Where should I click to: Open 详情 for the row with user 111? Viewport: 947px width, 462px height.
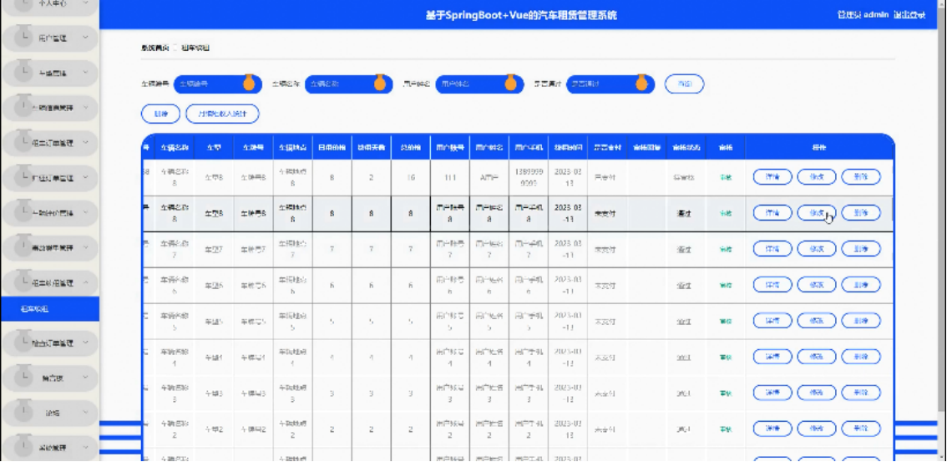[x=772, y=177]
